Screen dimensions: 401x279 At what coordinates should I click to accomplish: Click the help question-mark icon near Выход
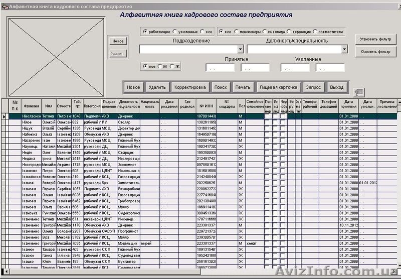[358, 92]
